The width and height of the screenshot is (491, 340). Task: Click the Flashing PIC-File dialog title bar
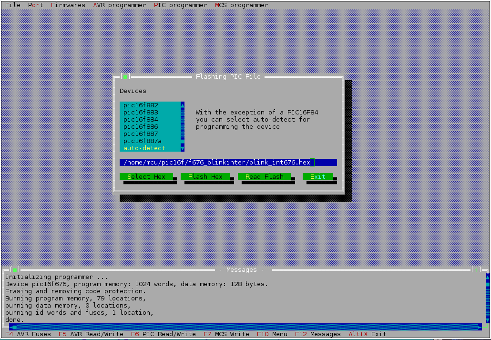tap(228, 76)
